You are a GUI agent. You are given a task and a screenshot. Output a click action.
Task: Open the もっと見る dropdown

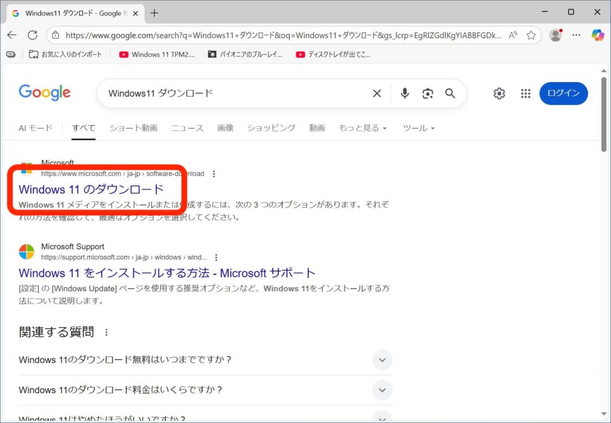click(x=363, y=128)
